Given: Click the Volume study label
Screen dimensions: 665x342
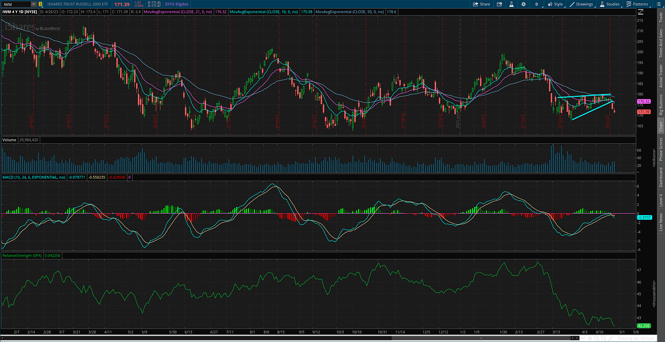Looking at the screenshot, I should [x=9, y=140].
